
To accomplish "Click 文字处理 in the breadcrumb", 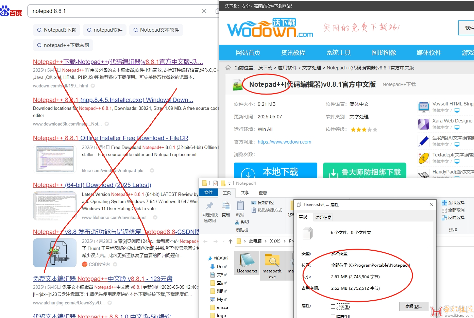I will click(312, 68).
